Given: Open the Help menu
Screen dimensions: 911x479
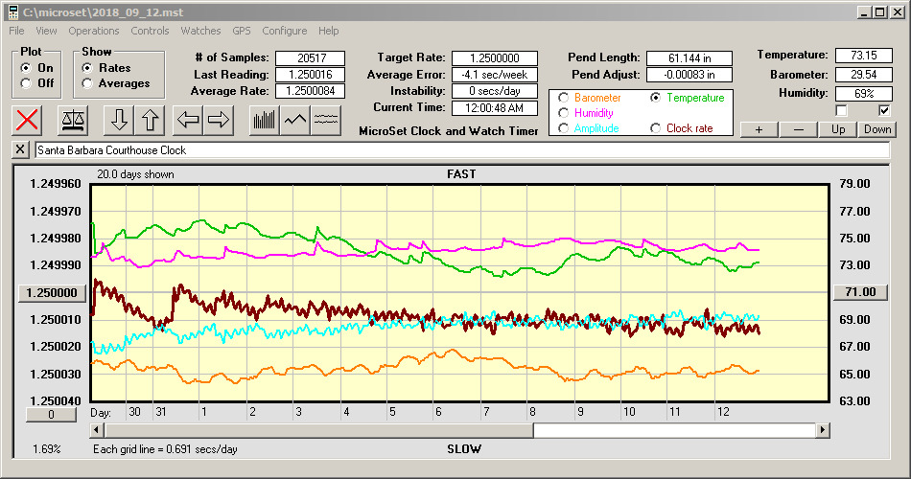Looking at the screenshot, I should (x=328, y=31).
